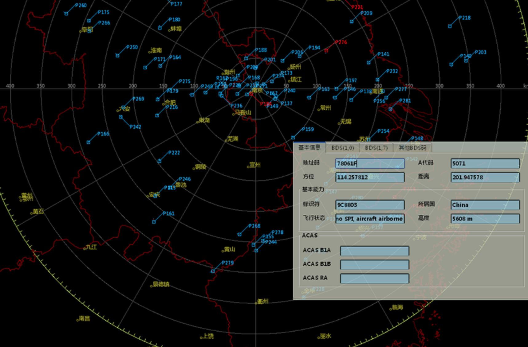Click the square marker of track P161
528x347 pixels.
[x=154, y=222]
